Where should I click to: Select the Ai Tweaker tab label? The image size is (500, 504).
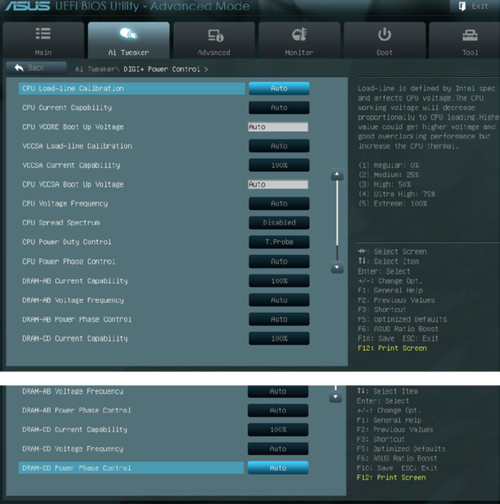pos(128,52)
